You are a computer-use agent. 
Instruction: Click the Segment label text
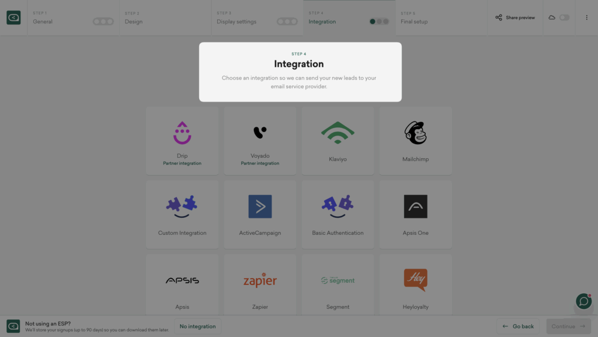pyautogui.click(x=338, y=307)
